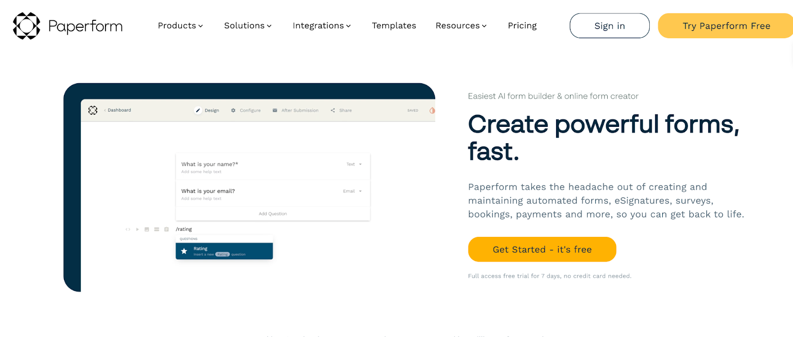Click the Sign in button
This screenshot has height=337, width=793.
pos(609,26)
